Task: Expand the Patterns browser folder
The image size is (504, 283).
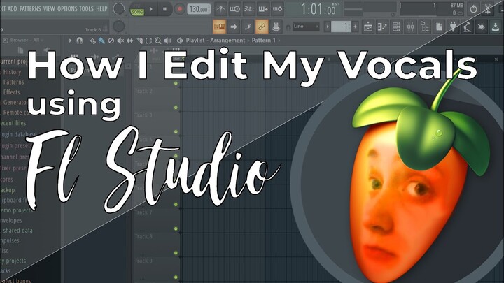Action: tap(13, 82)
